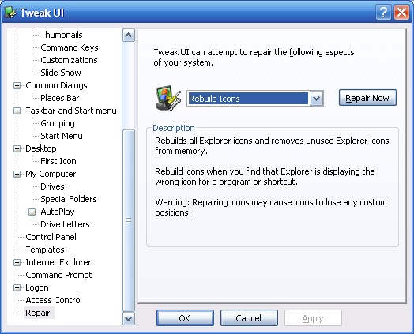
Task: Collapse the Common Dialogs tree node
Action: point(17,85)
